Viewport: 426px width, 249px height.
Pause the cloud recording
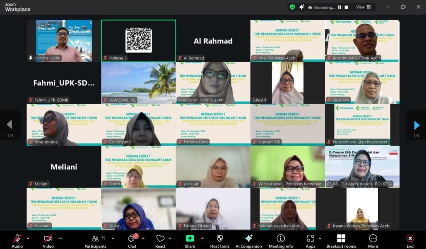339,7
